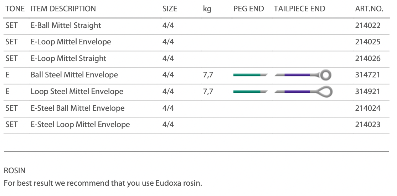Click article number 214022

point(368,25)
